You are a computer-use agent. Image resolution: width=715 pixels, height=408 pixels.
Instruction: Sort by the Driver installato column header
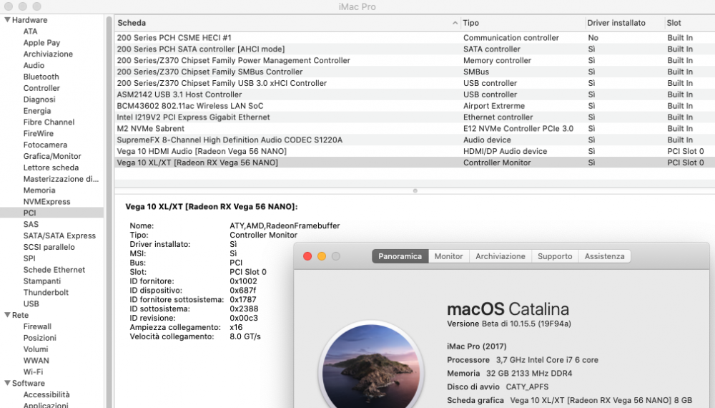coord(625,23)
